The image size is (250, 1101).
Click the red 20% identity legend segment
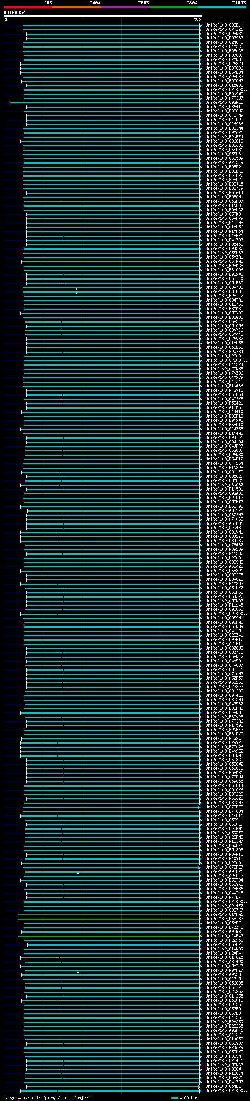28,7
